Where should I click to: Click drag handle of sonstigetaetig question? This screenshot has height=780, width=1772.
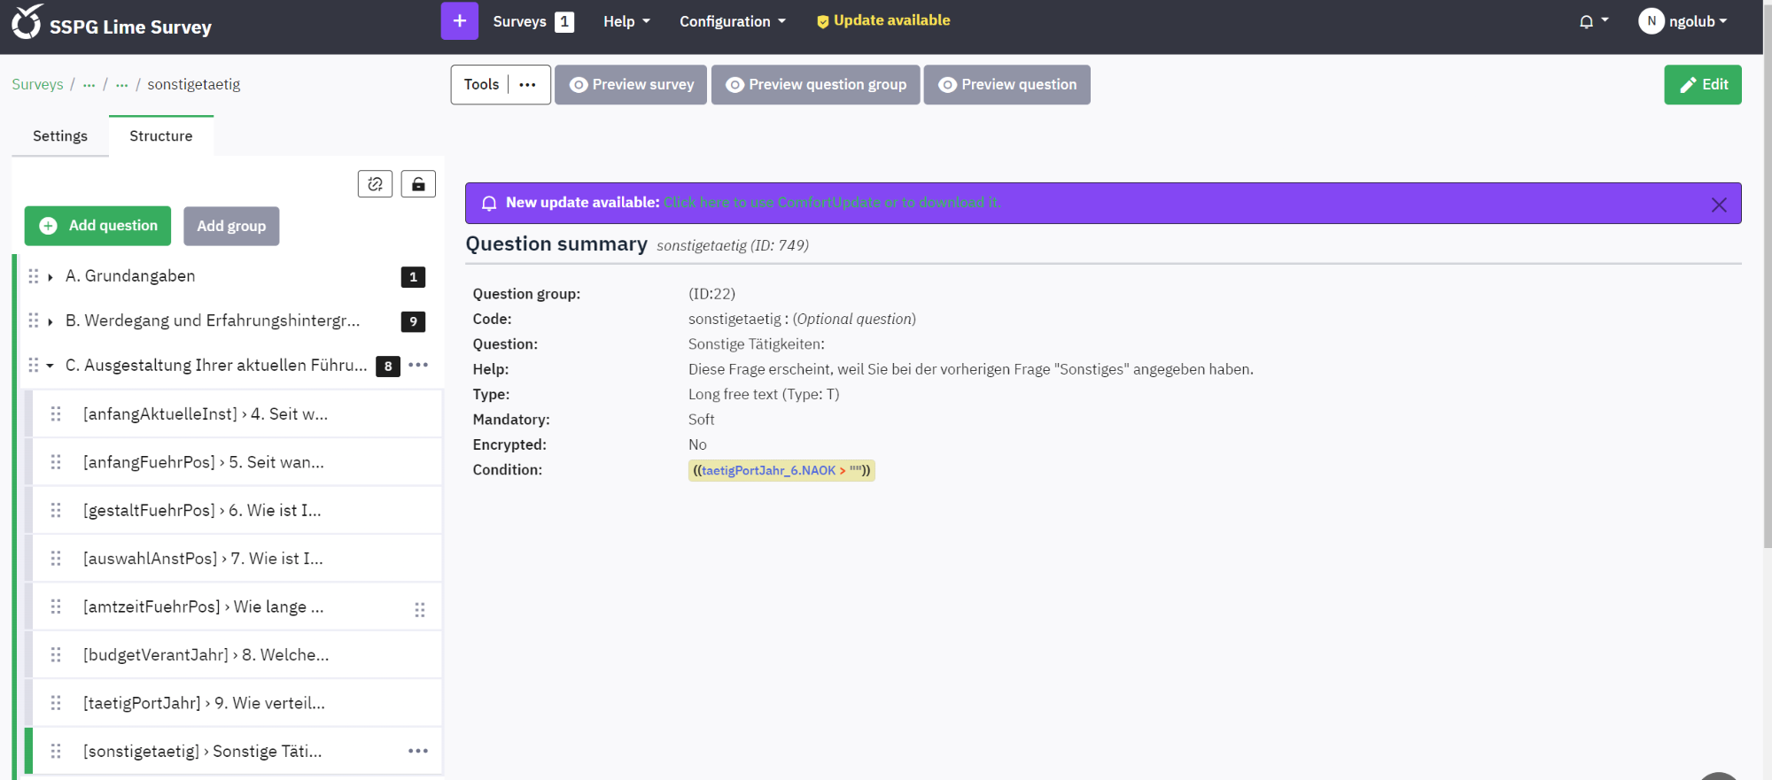pos(56,751)
